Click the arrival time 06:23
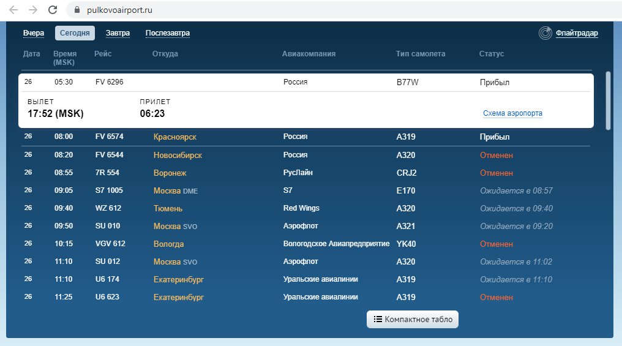Screen dimensions: 622x346 [x=152, y=113]
